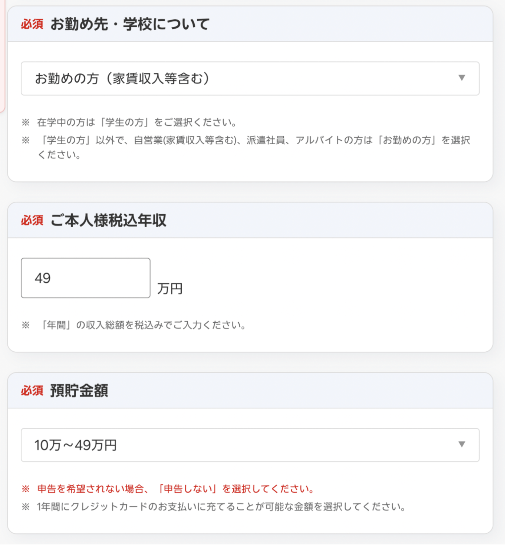Click the 必須 badge beside 預貯金額
The height and width of the screenshot is (545, 505).
click(32, 391)
